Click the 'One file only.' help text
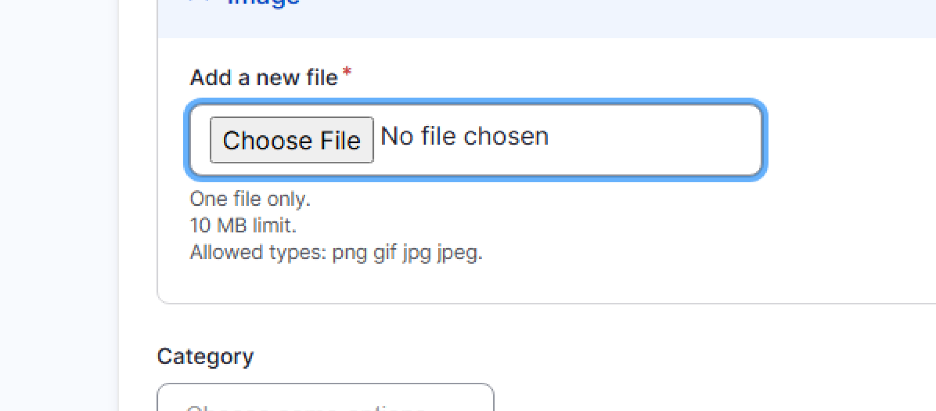The height and width of the screenshot is (411, 936). point(250,199)
